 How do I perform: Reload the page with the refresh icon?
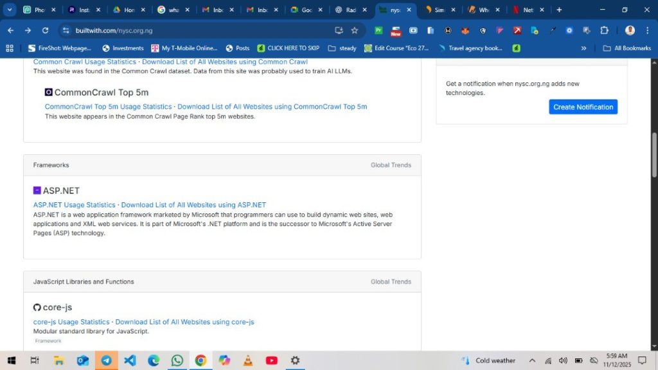(x=45, y=30)
